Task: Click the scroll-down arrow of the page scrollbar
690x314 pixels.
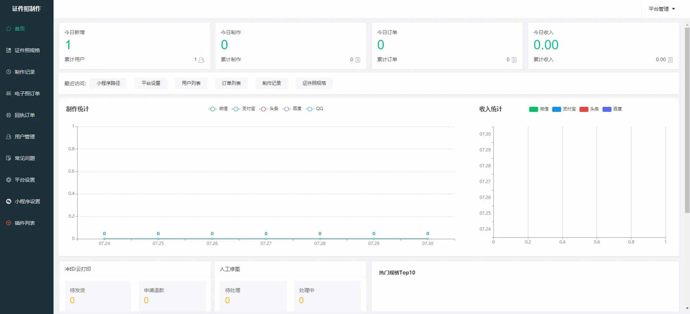Action: click(x=687, y=308)
